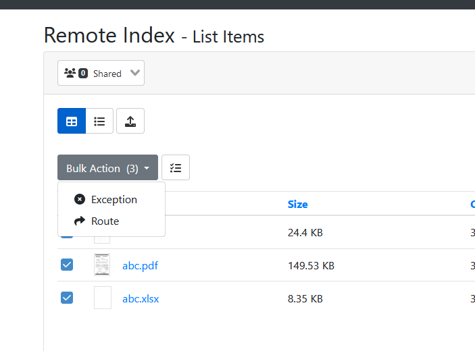This screenshot has height=351, width=475.
Task: Uncheck the abc.pdf row checkbox
Action: tap(67, 265)
